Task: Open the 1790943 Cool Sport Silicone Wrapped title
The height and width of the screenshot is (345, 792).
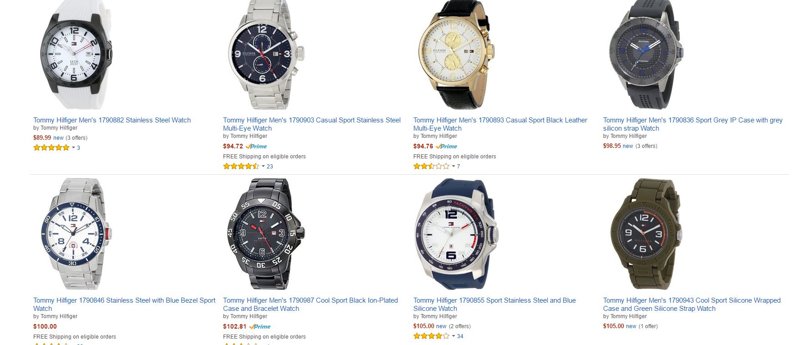Action: tap(692, 304)
